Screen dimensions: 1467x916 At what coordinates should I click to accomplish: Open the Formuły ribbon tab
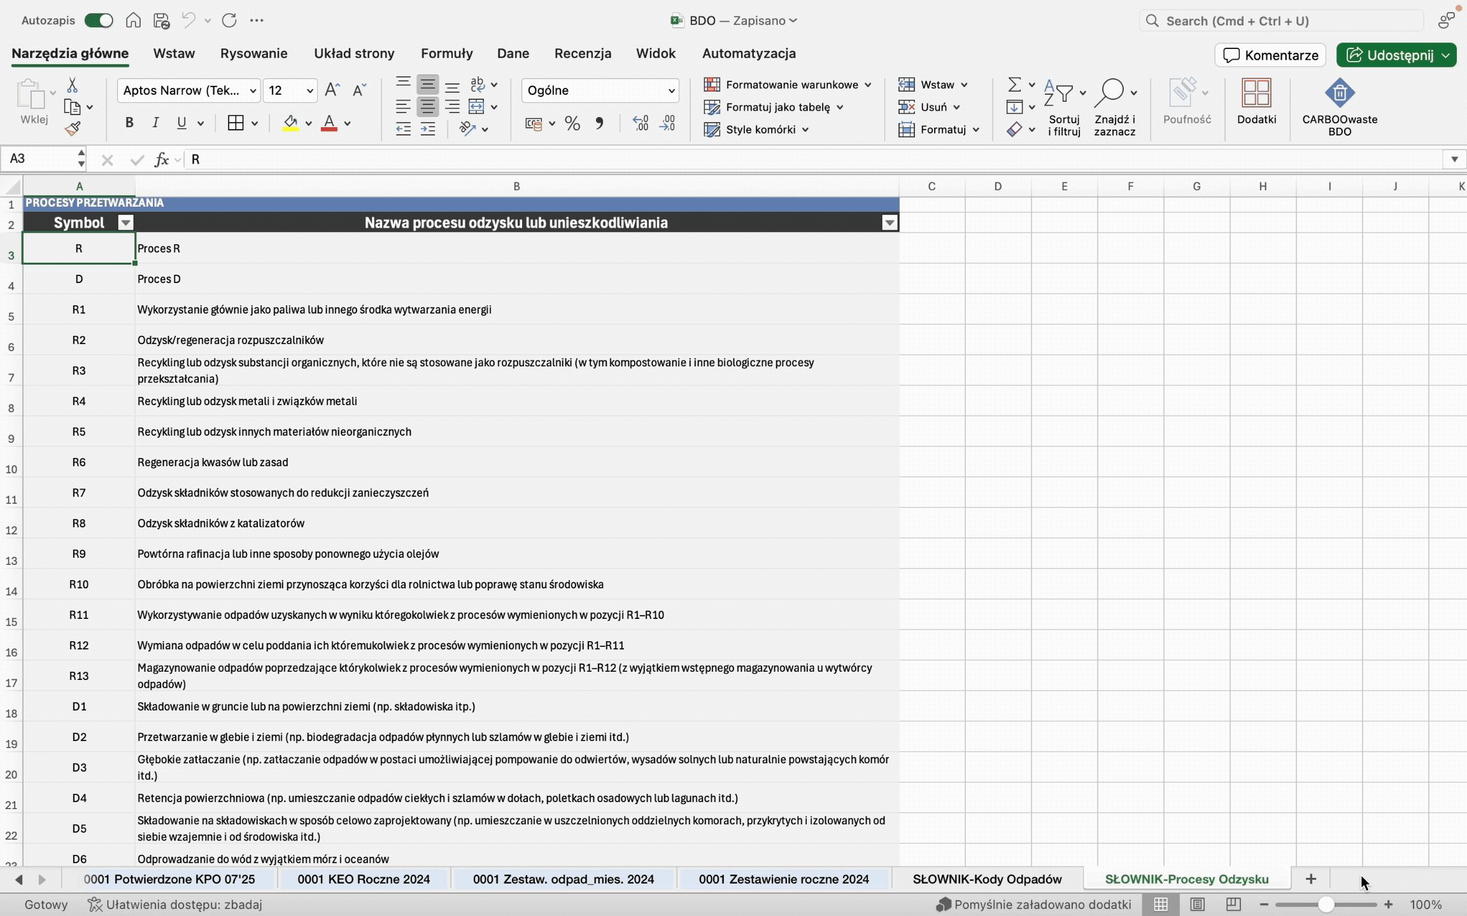(x=446, y=53)
